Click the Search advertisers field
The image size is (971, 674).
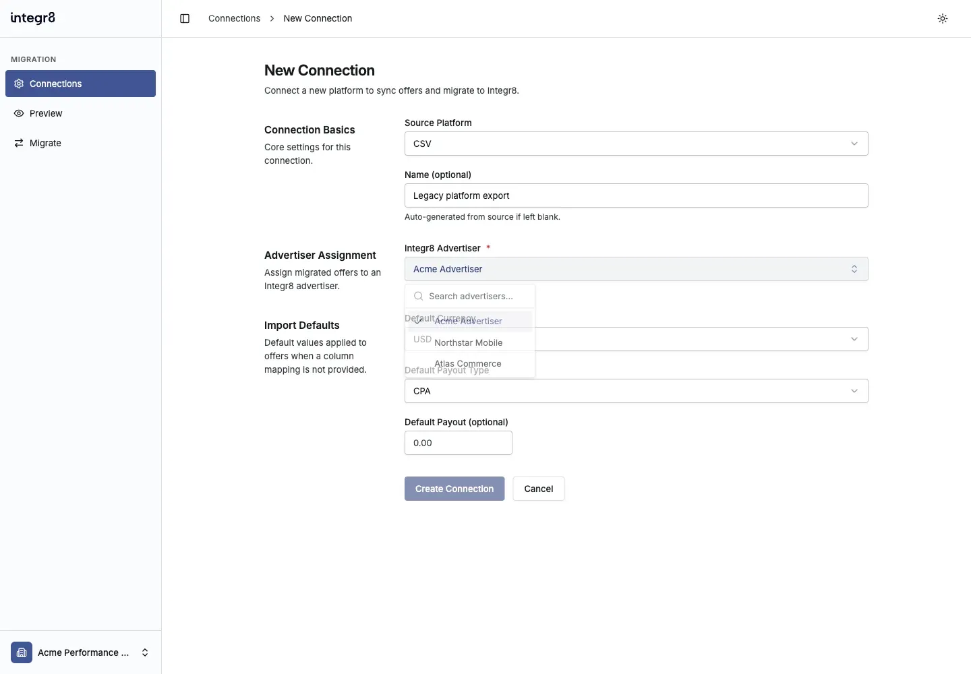click(x=470, y=296)
